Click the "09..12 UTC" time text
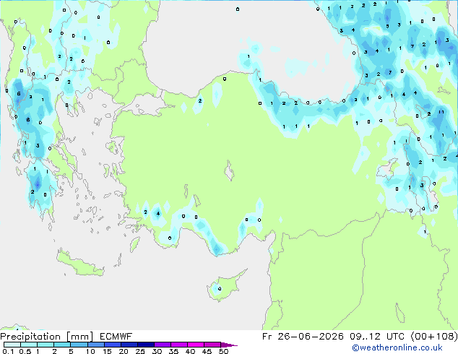The height and width of the screenshot is (354, 458). pos(377,337)
